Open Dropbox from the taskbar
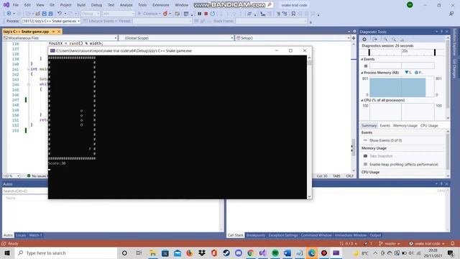This screenshot has width=460, height=259. 202,253
